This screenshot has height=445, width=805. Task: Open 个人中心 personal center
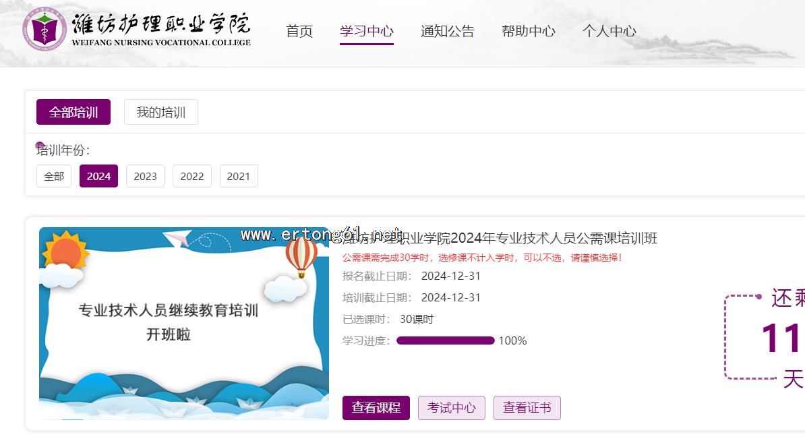click(609, 31)
